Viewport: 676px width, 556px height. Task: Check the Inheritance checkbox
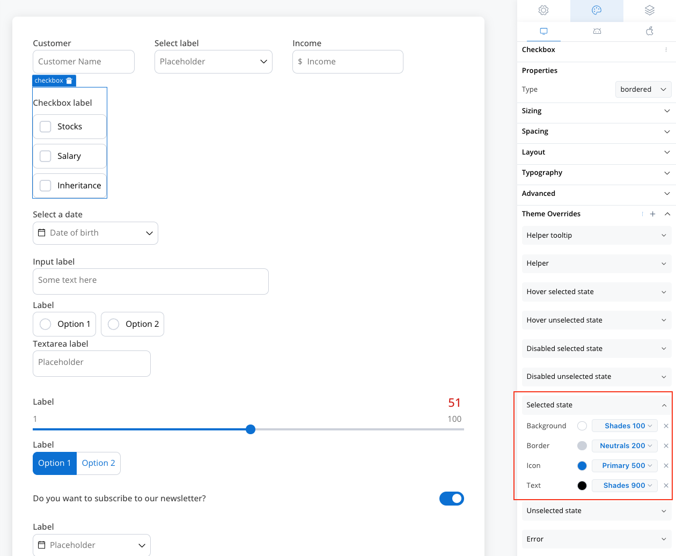pyautogui.click(x=46, y=186)
